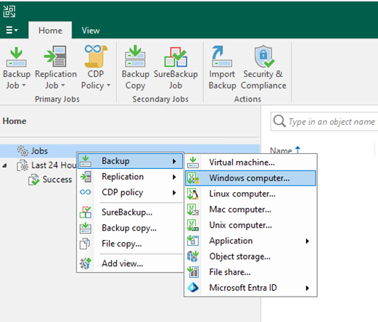378x322 pixels.
Task: Click the Jobs gear icon in tree
Action: (22, 151)
